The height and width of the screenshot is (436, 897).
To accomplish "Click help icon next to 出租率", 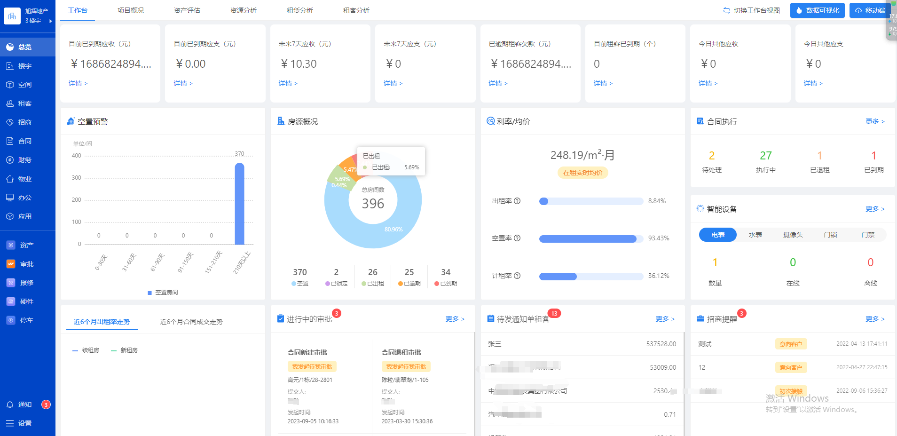I will click(517, 201).
